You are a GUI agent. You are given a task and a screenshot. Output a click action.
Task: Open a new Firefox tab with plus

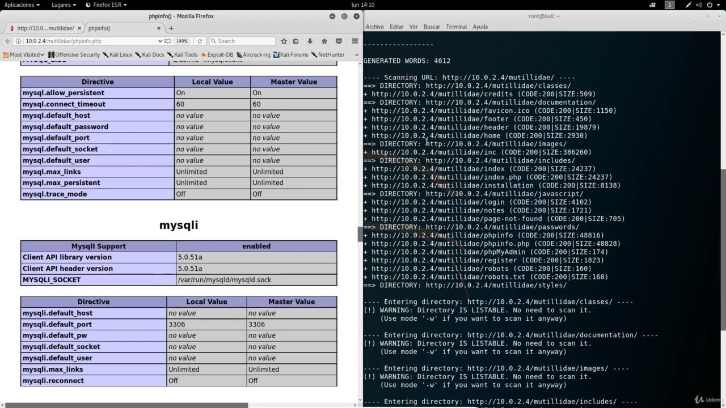[x=171, y=28]
